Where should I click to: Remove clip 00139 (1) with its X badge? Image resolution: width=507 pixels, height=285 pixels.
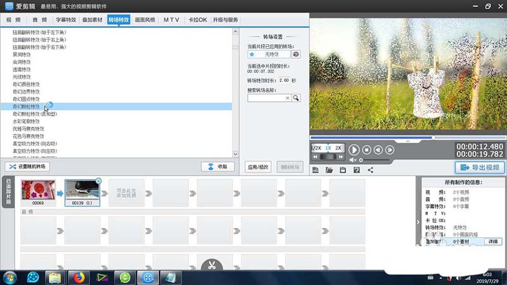click(99, 181)
